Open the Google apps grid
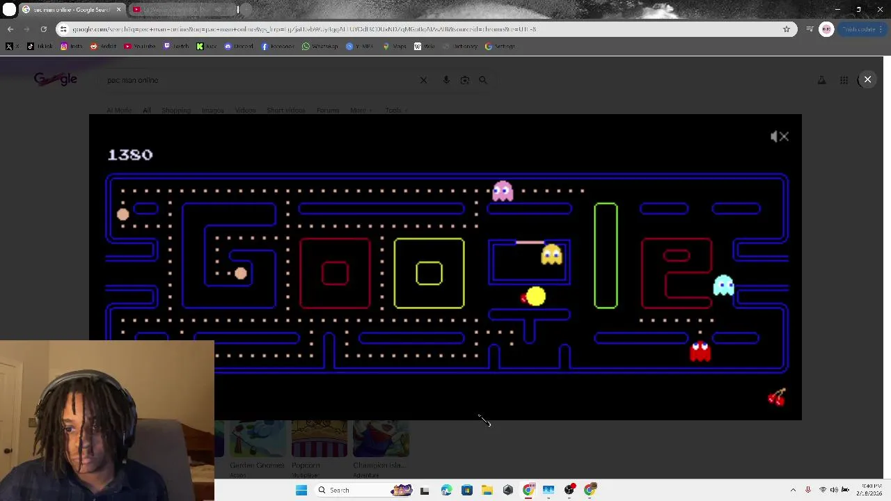The height and width of the screenshot is (501, 891). pos(844,80)
